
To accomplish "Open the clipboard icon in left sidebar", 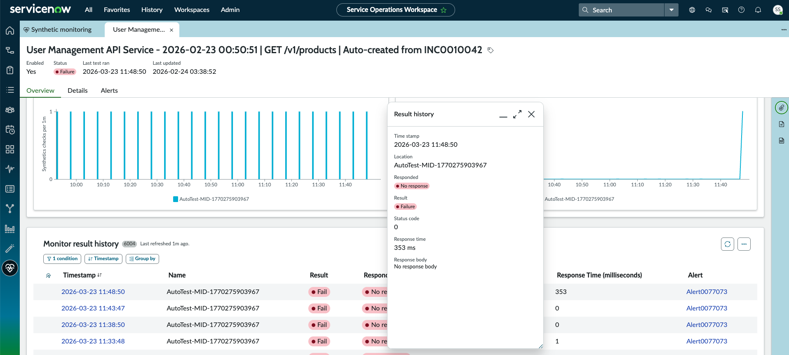I will click(x=10, y=70).
